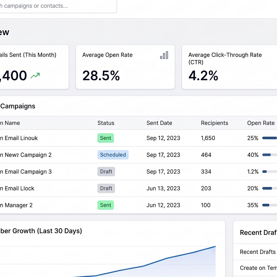Click the 1.2% open rate progress bar

coord(270,172)
